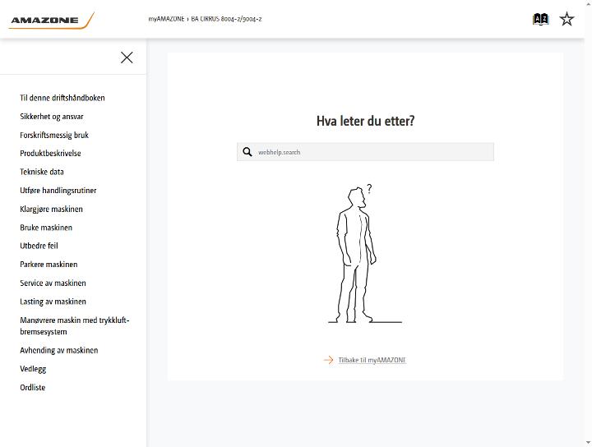Click the magnifying glass search icon
This screenshot has height=447, width=592.
click(247, 152)
